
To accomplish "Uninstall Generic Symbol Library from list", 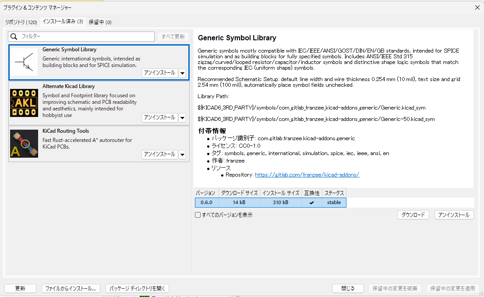I will point(159,73).
